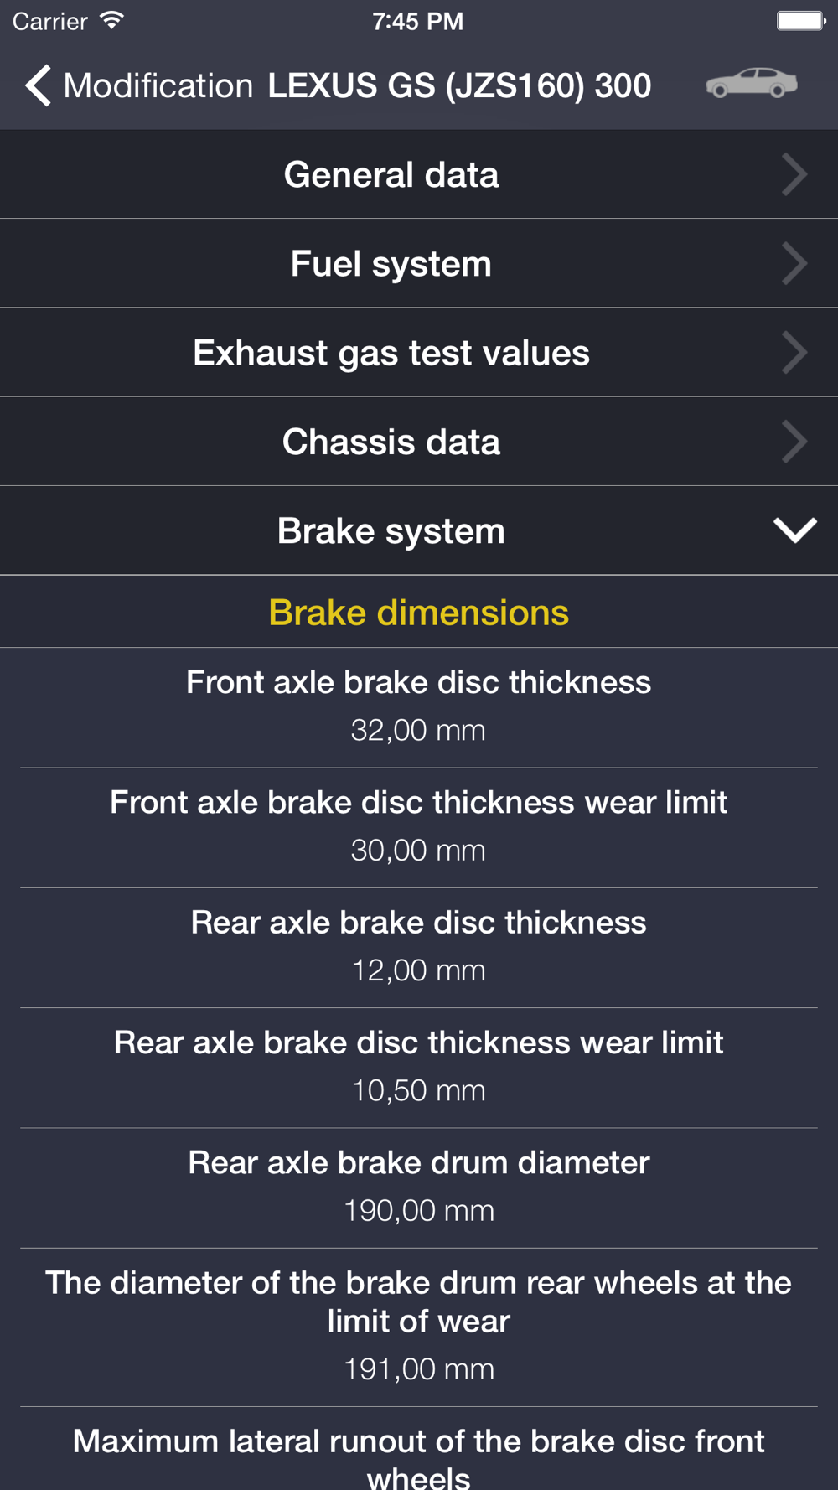Select Rear axle disc thickness wear limit
Image resolution: width=838 pixels, height=1490 pixels.
[418, 1066]
